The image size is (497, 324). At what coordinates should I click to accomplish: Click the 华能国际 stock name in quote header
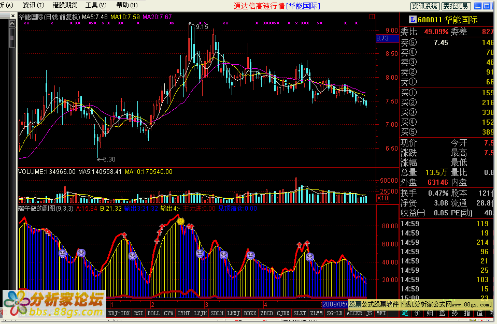coord(461,20)
